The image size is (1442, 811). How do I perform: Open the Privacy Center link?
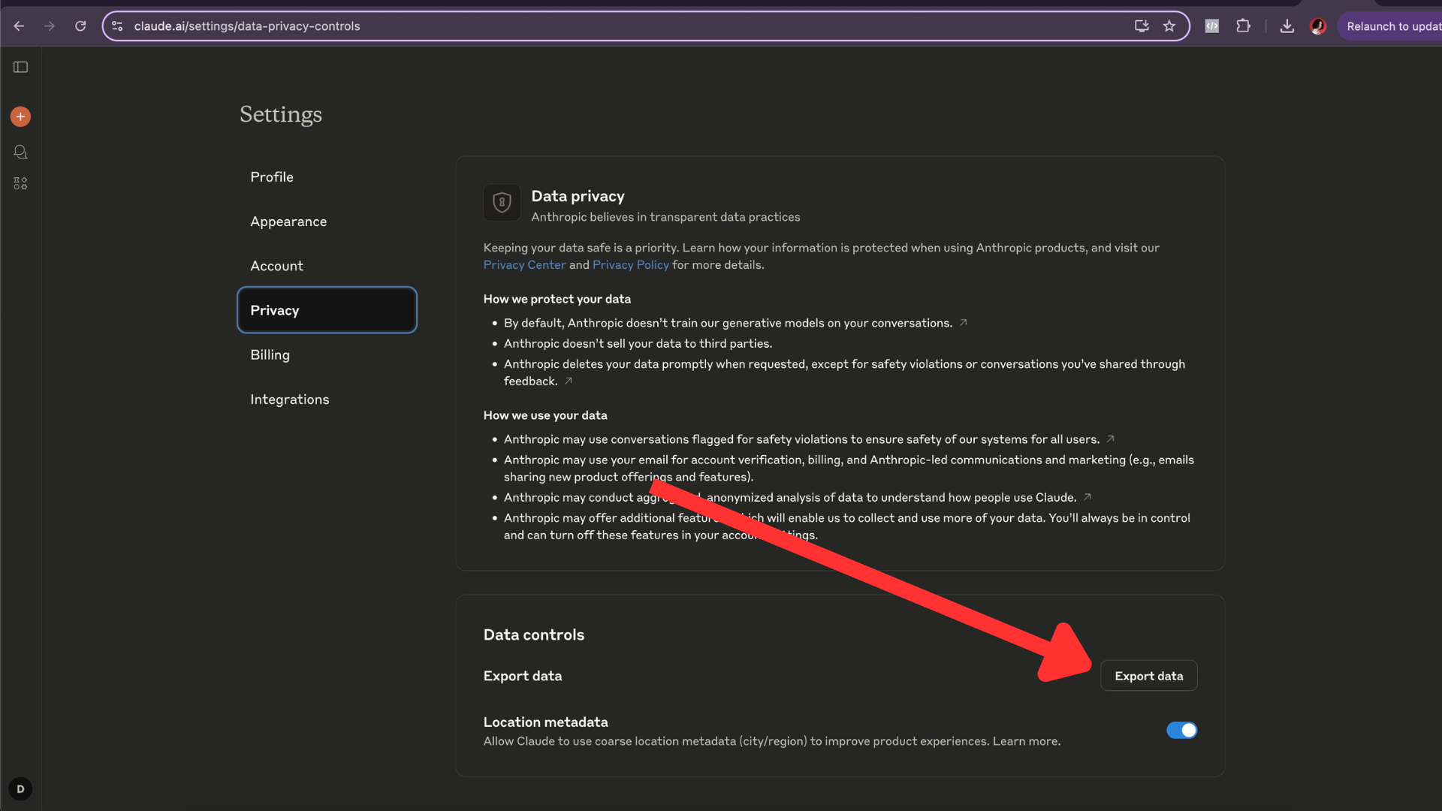tap(524, 265)
